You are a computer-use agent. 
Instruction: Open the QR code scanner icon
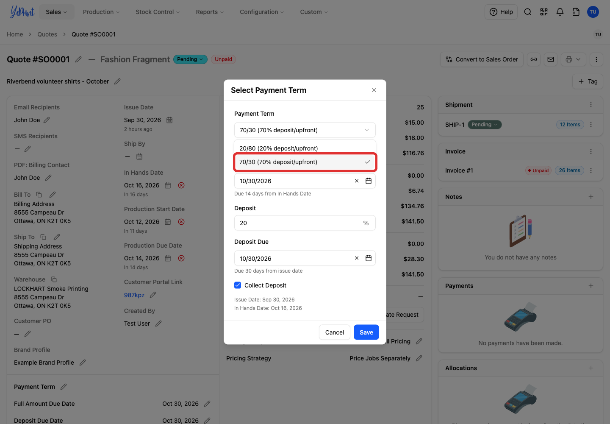(x=544, y=12)
